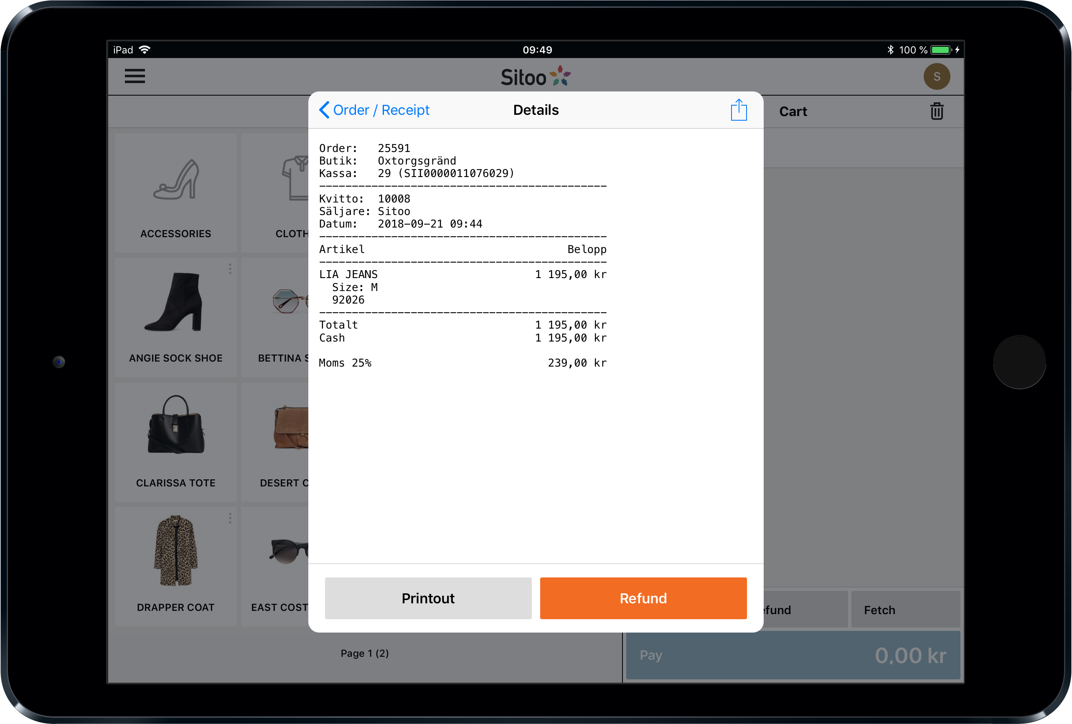Click the Cart heading
The width and height of the screenshot is (1072, 724).
(793, 111)
